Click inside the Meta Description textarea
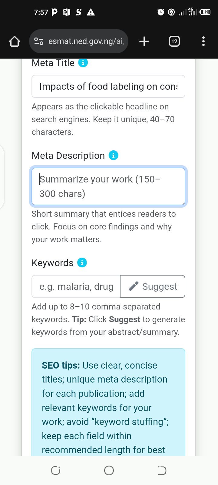 click(108, 186)
